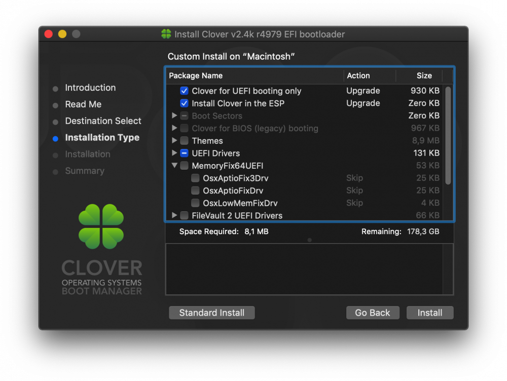The image size is (507, 381).
Task: Click the OsxAptioFix3Drv package name
Action: pyautogui.click(x=235, y=178)
